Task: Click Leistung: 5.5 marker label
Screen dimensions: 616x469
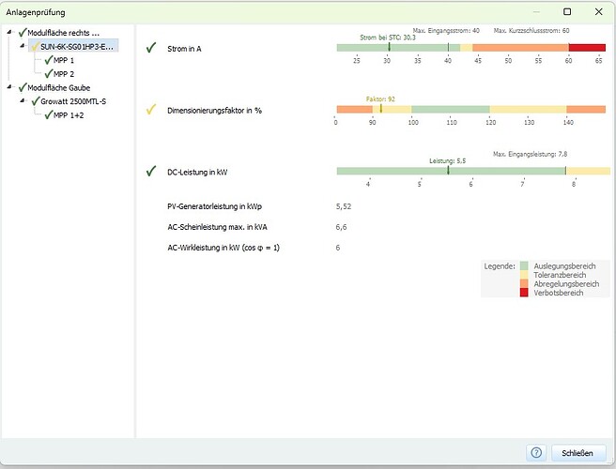Action: point(448,161)
